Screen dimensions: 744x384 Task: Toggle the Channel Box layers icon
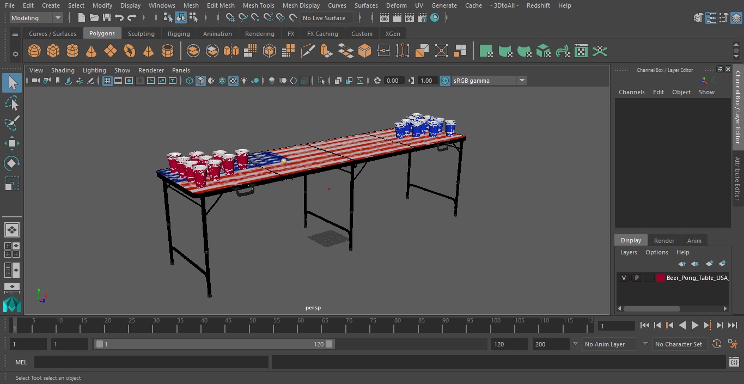pos(736,18)
